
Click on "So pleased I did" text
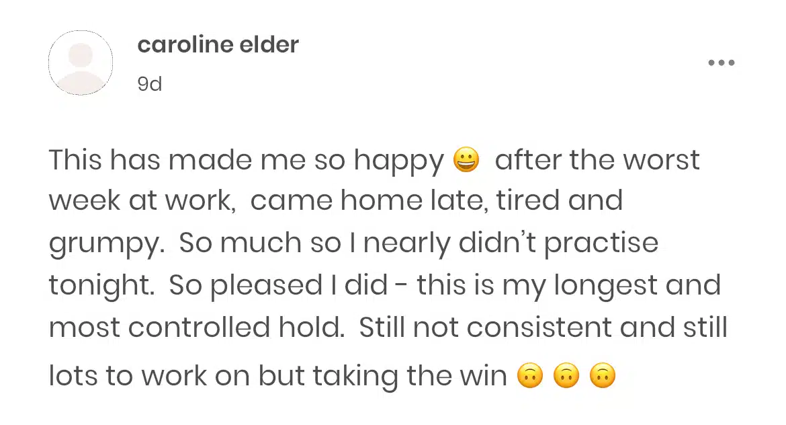point(278,286)
